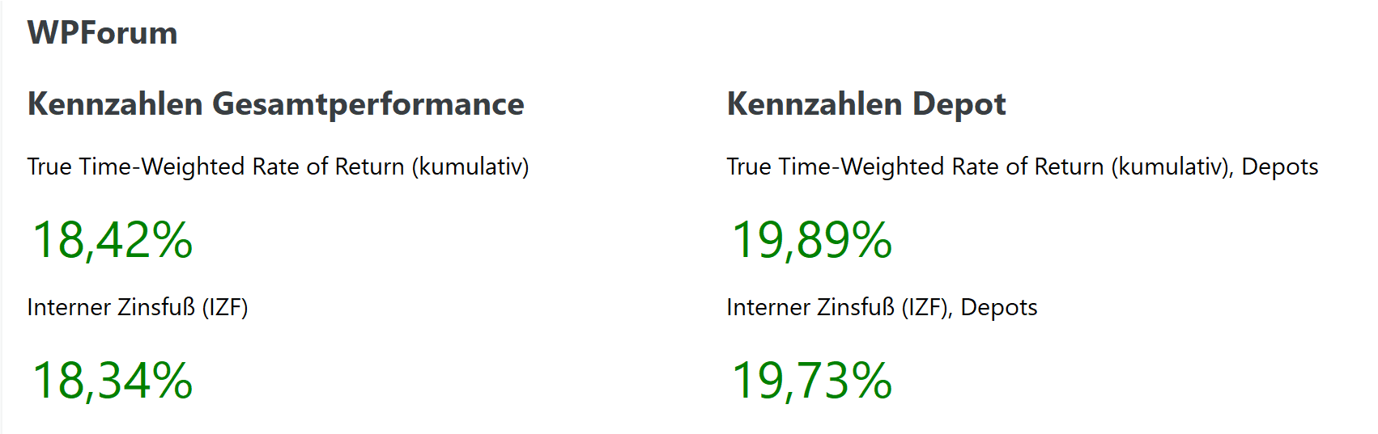Click the percent sign of 19,73%
This screenshot has width=1378, height=434.
pyautogui.click(x=871, y=381)
